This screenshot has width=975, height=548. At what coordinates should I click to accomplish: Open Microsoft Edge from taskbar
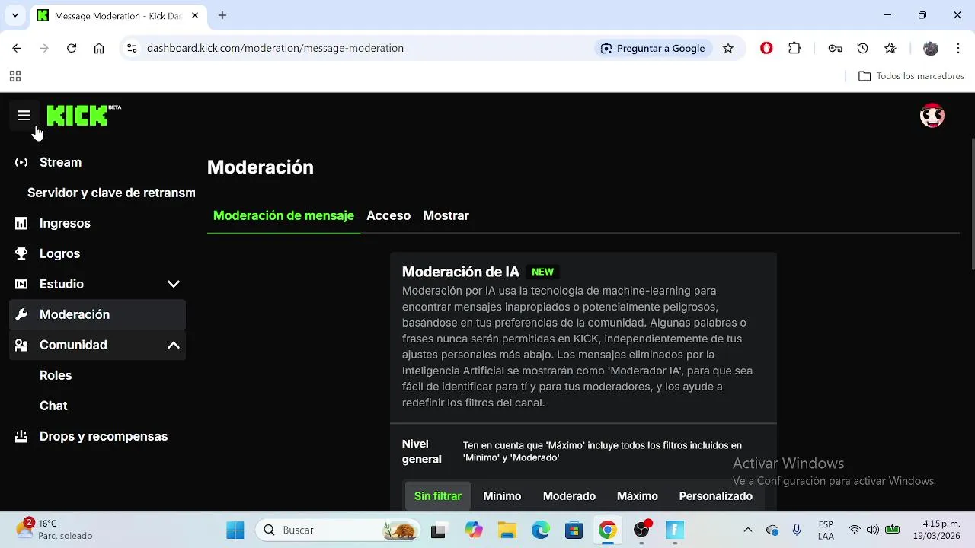tap(540, 530)
